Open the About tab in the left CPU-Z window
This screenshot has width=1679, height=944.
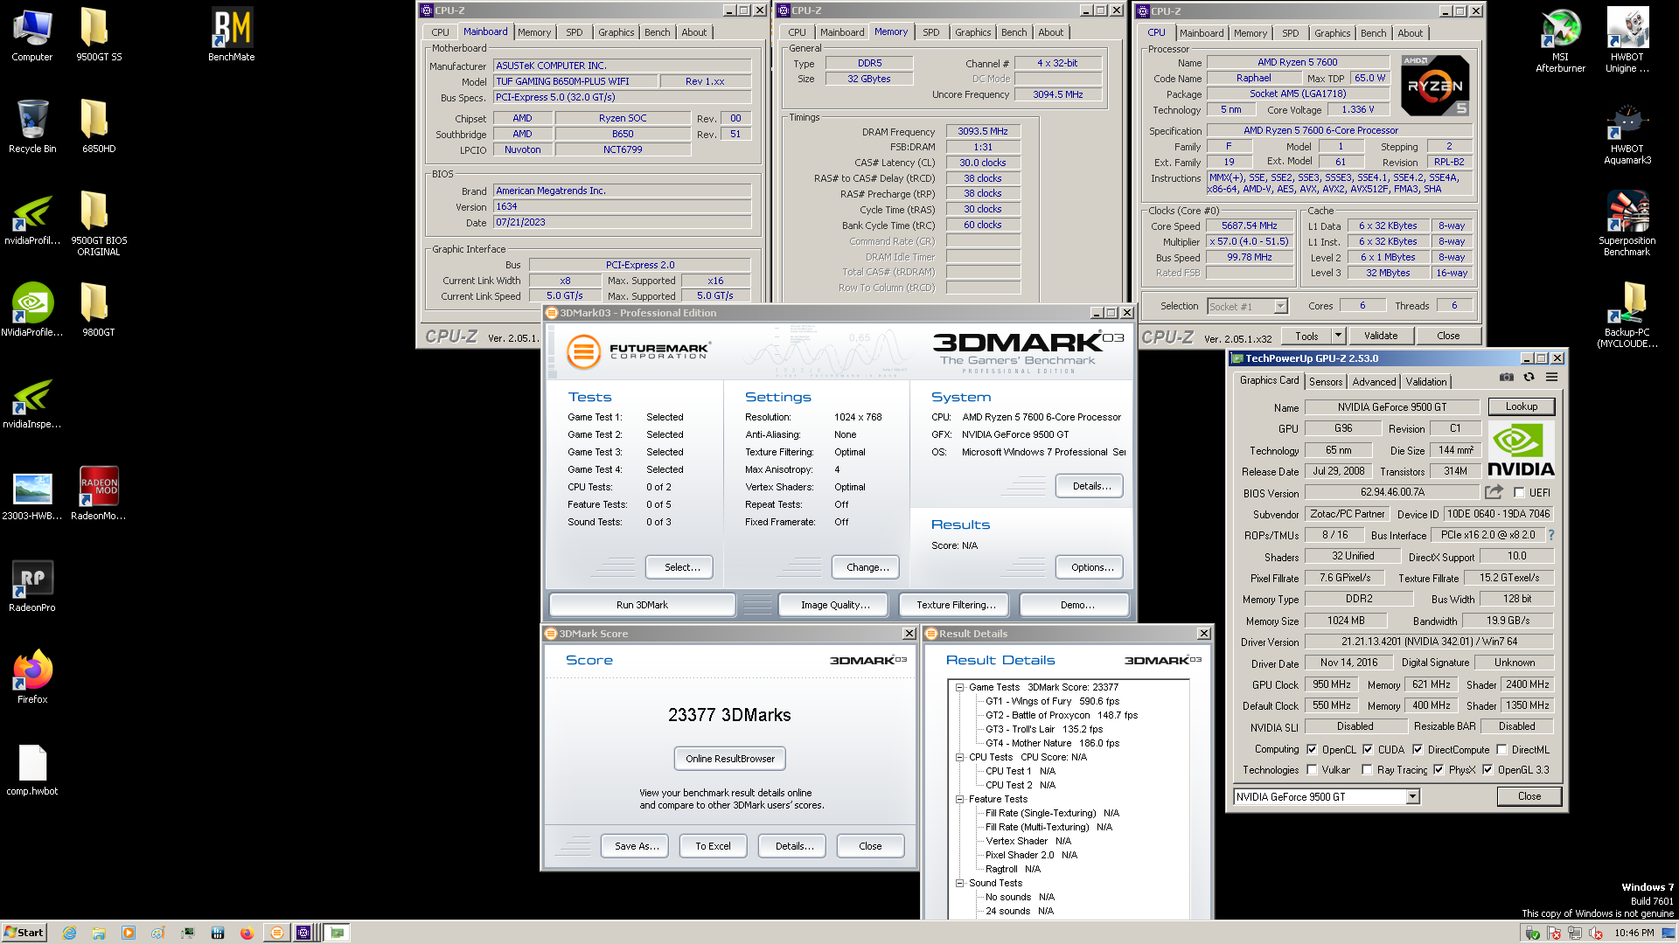click(x=693, y=32)
